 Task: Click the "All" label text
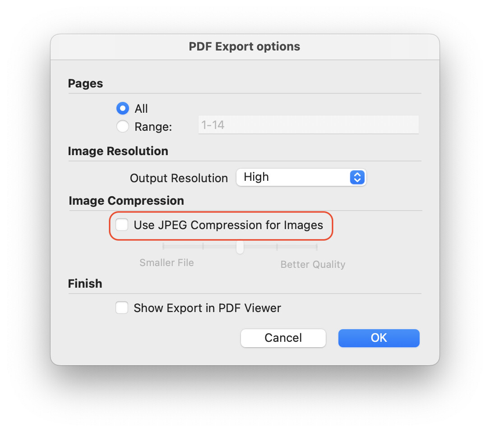[x=141, y=109]
